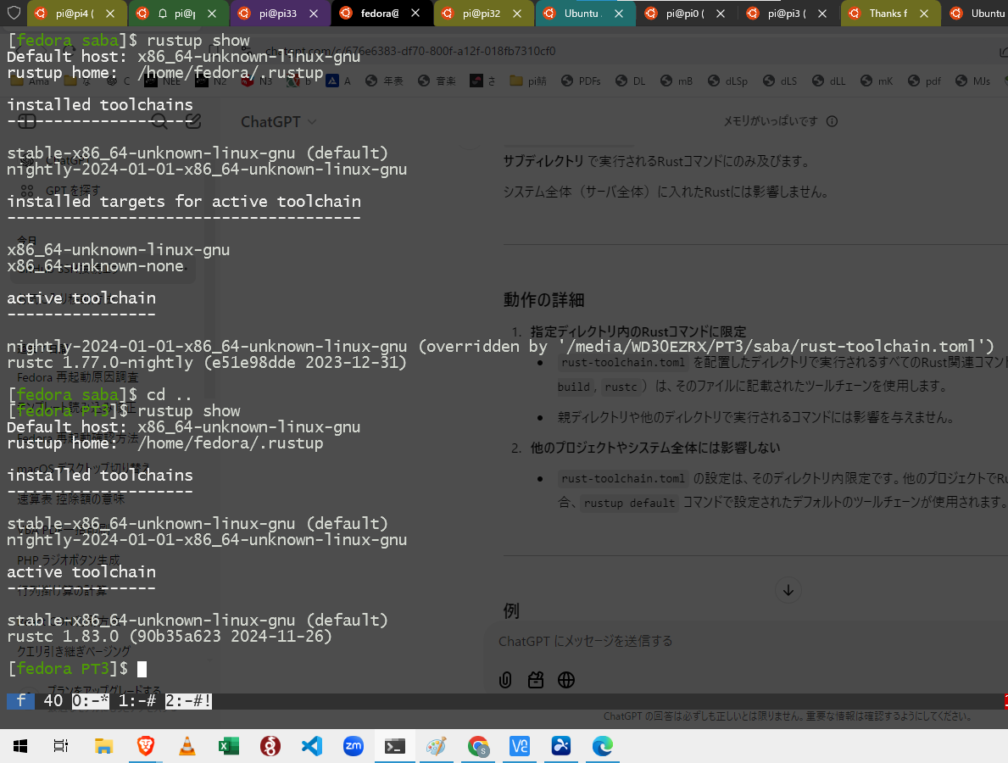Open the pi@pi0 terminal tab
Screen dimensions: 1008x763
point(685,13)
